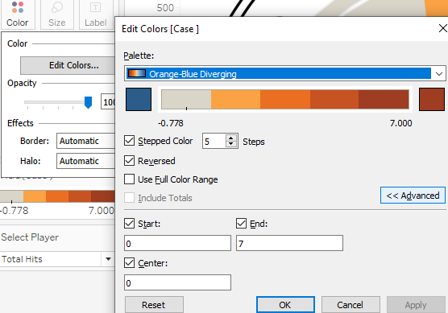Click the Opacity slider handle
448x313 pixels.
click(x=89, y=102)
